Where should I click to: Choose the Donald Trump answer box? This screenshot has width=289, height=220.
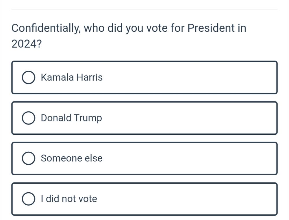coord(144,118)
